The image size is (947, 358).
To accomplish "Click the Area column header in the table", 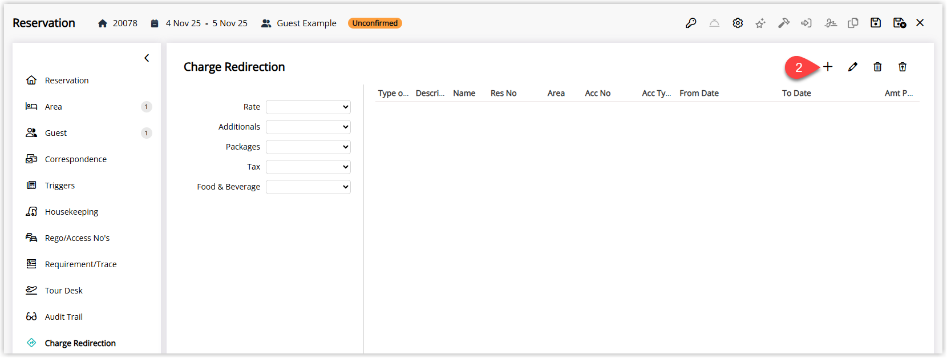I will click(556, 93).
